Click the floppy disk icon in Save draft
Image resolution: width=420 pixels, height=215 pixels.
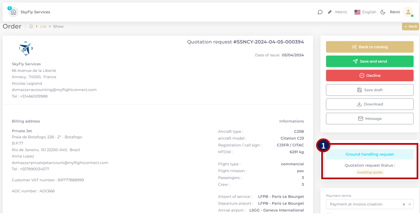[360, 90]
